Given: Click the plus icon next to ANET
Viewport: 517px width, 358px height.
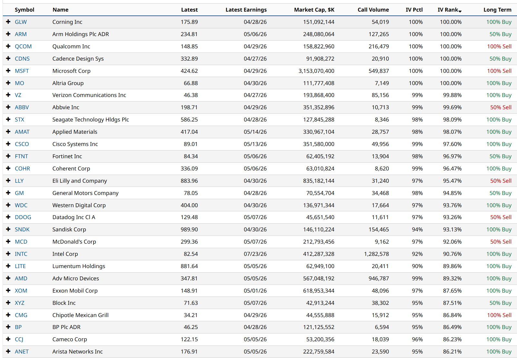Looking at the screenshot, I should (x=8, y=351).
